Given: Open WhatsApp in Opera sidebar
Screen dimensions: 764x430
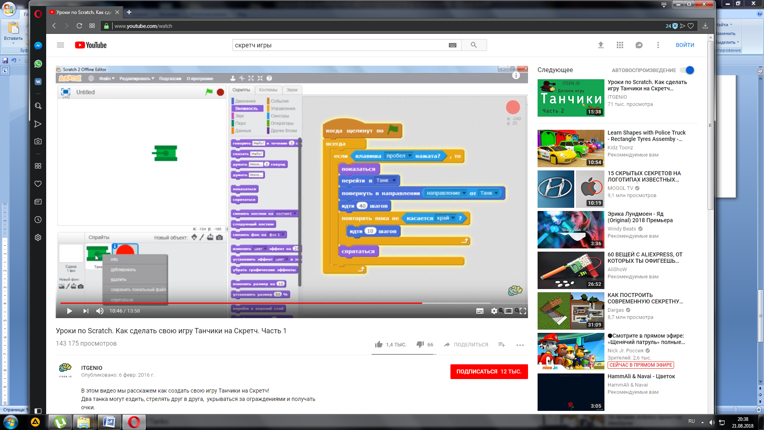Looking at the screenshot, I should pyautogui.click(x=38, y=64).
